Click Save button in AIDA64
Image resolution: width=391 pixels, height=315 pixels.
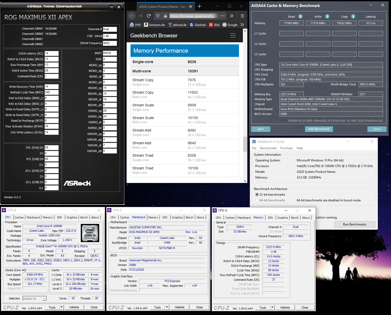tap(260, 129)
